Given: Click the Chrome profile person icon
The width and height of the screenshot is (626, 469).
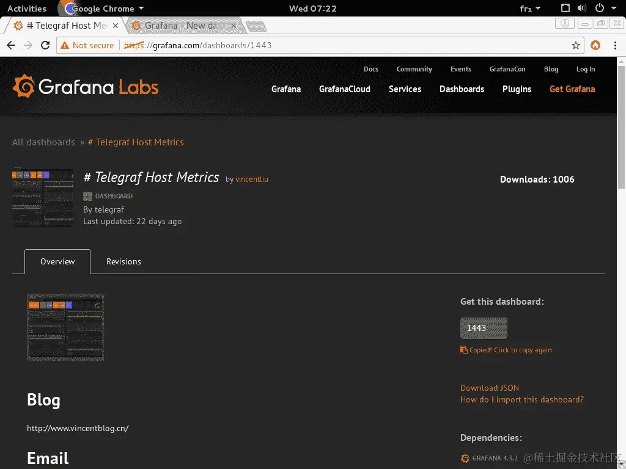Looking at the screenshot, I should click(564, 24).
